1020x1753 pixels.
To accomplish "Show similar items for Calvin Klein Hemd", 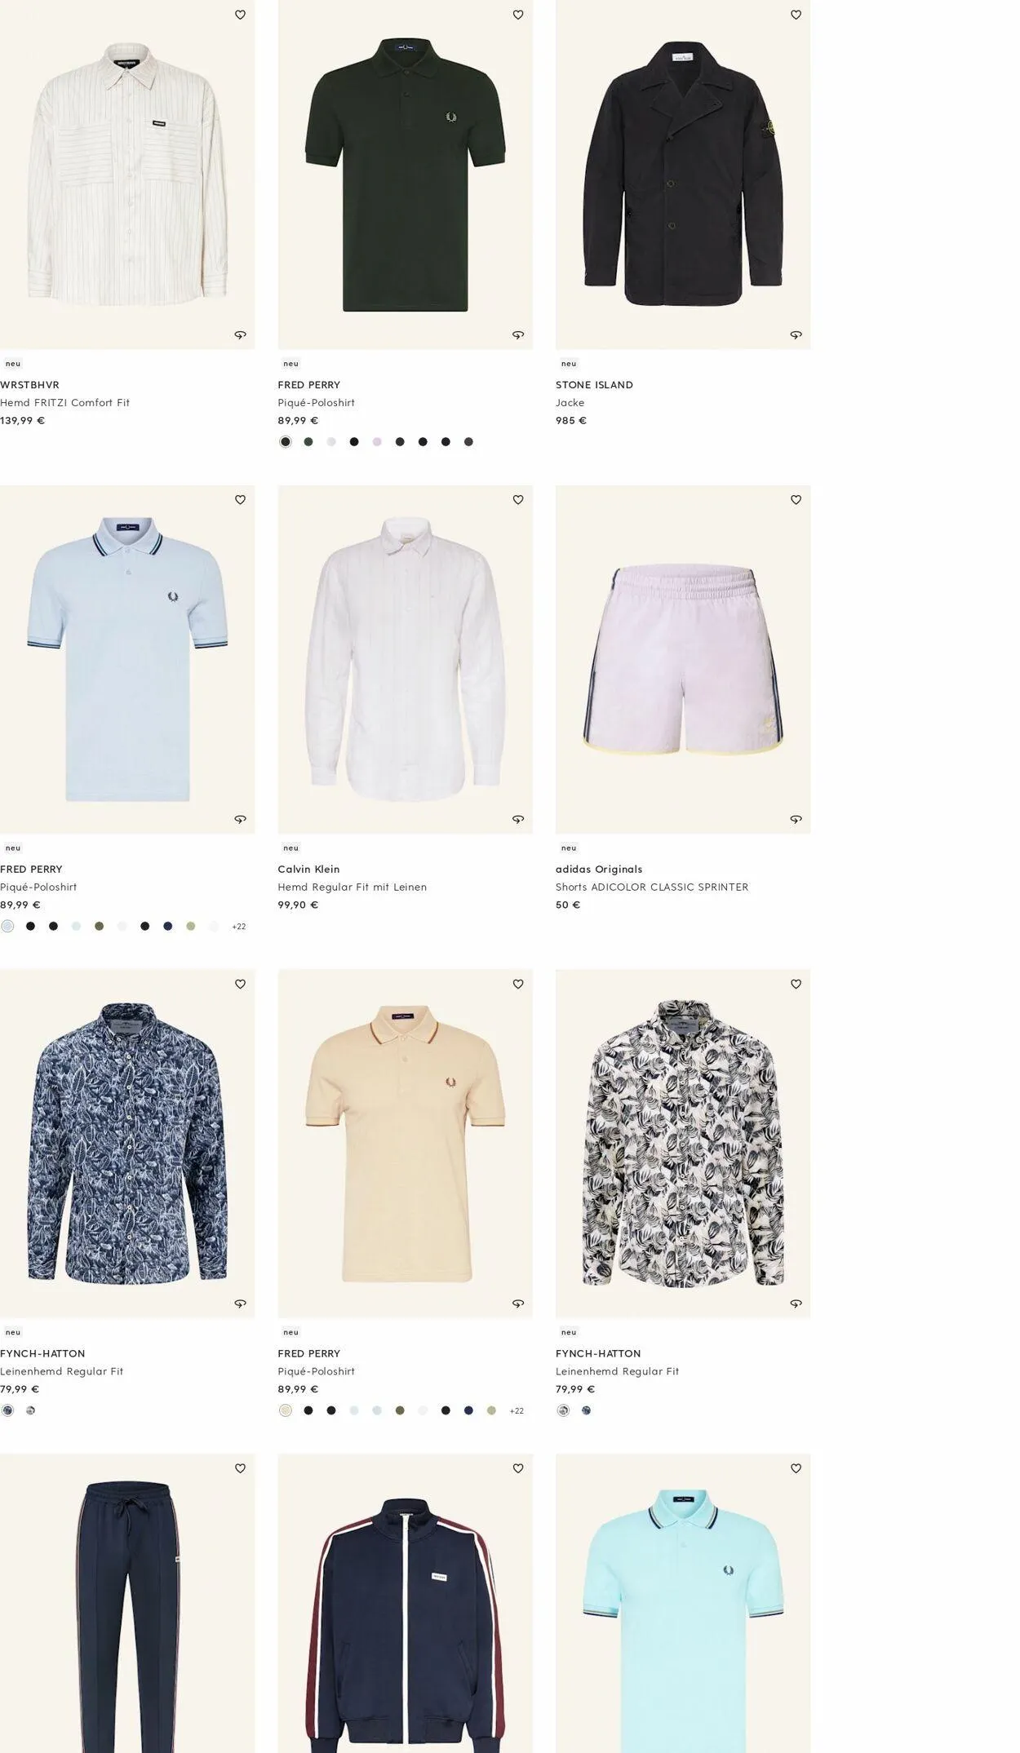I will [x=517, y=819].
